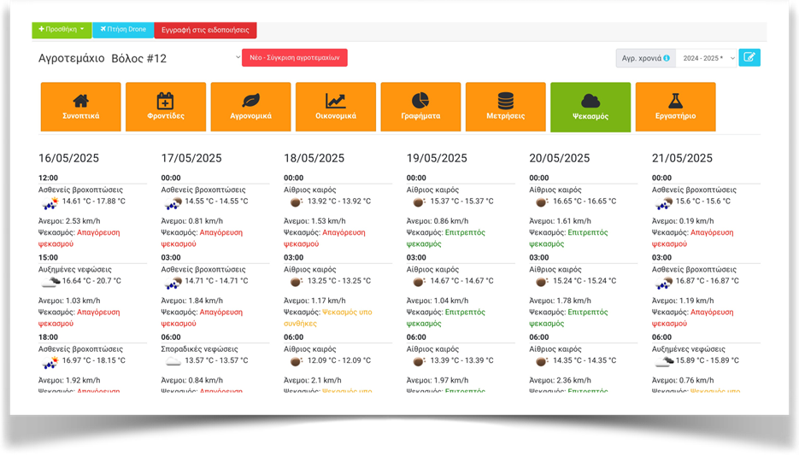The width and height of the screenshot is (799, 456).
Task: Open the Αγρονομικά leaf tab
Action: [250, 107]
